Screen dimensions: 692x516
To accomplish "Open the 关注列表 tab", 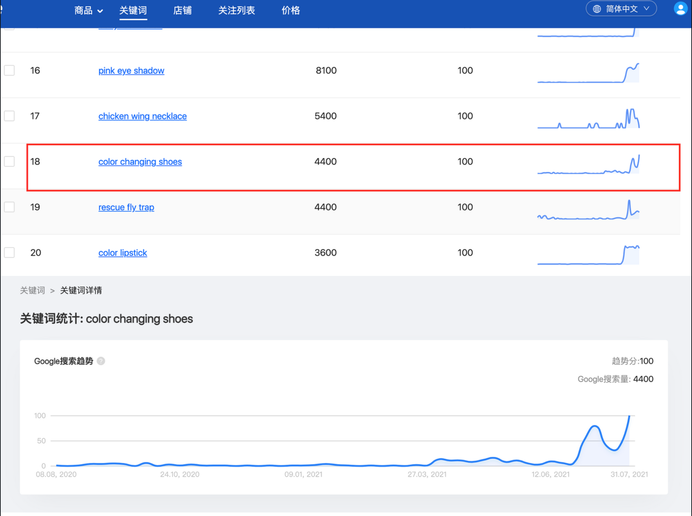I will 237,11.
